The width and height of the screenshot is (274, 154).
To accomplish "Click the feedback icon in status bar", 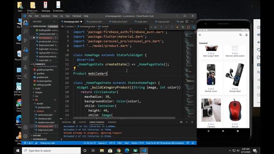I will (188, 143).
